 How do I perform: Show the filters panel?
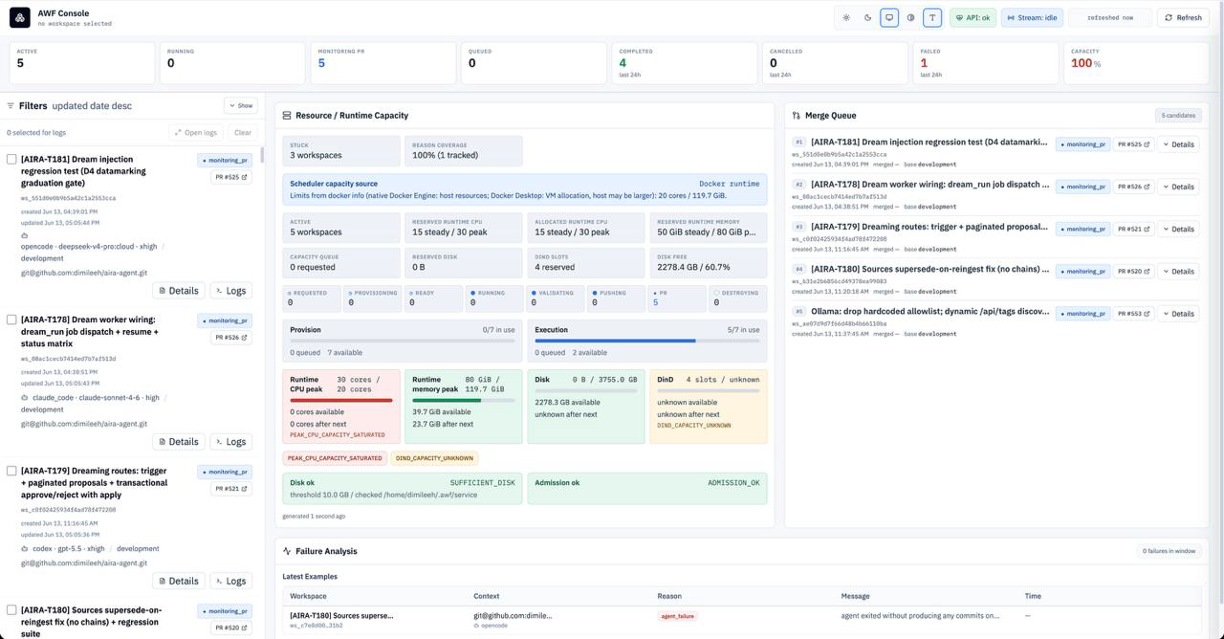point(241,105)
